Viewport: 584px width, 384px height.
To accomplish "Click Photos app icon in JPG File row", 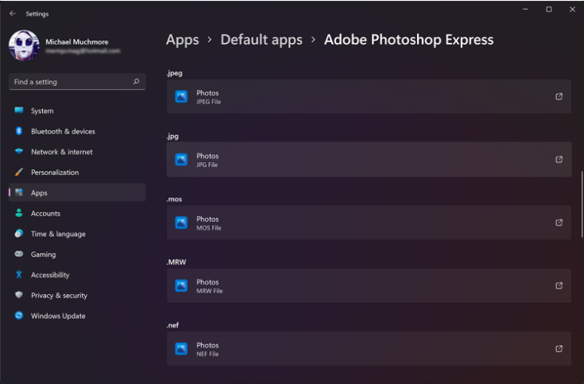I will [181, 159].
